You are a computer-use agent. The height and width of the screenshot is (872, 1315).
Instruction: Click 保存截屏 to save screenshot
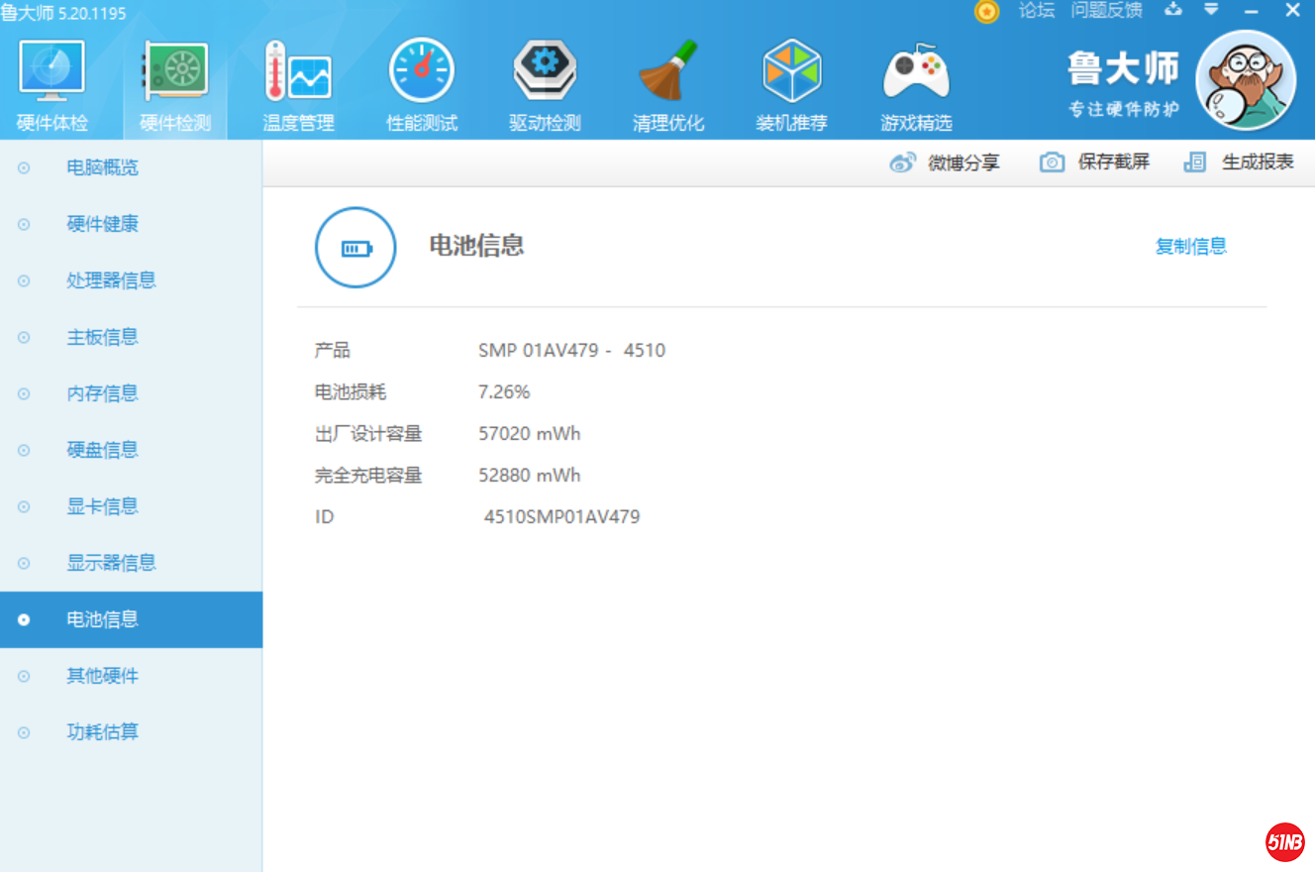(1094, 163)
